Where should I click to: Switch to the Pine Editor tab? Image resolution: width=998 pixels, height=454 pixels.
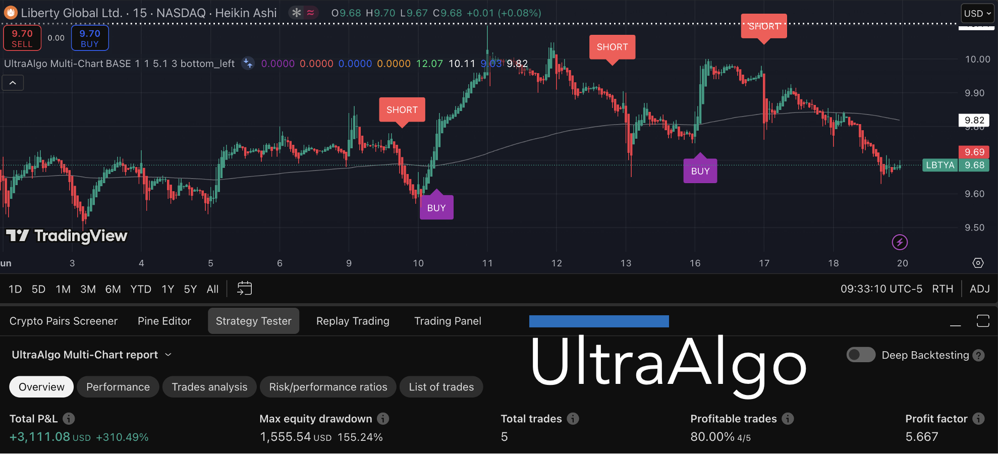[164, 321]
